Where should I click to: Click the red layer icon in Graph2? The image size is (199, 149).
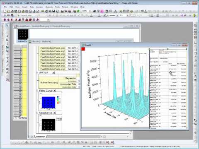tap(83, 49)
